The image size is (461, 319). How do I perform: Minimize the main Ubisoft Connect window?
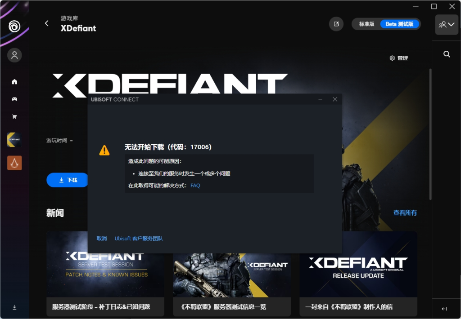(x=416, y=6)
